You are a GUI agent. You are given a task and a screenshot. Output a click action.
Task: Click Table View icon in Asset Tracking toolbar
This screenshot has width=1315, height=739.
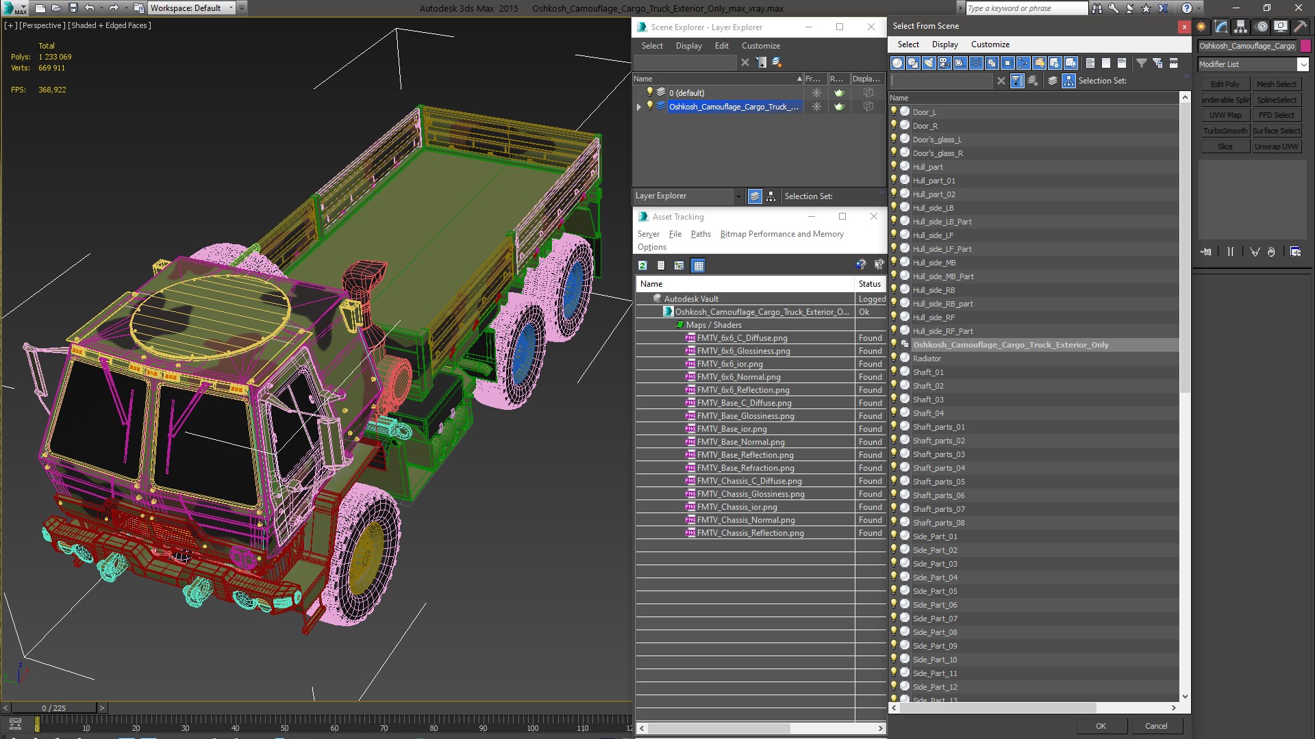point(698,265)
